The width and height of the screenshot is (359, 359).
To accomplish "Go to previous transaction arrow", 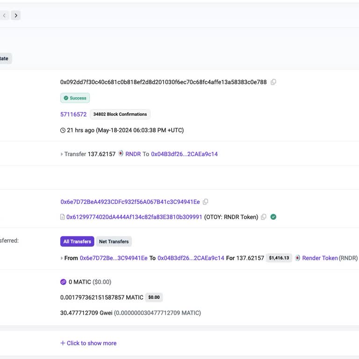I will pyautogui.click(x=4, y=15).
